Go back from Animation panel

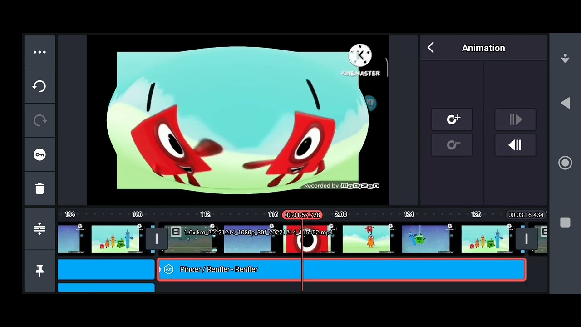click(431, 48)
